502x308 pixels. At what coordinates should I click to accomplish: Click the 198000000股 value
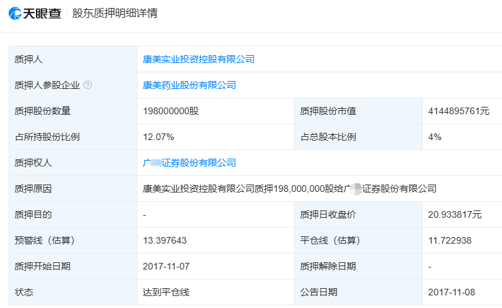tap(171, 111)
